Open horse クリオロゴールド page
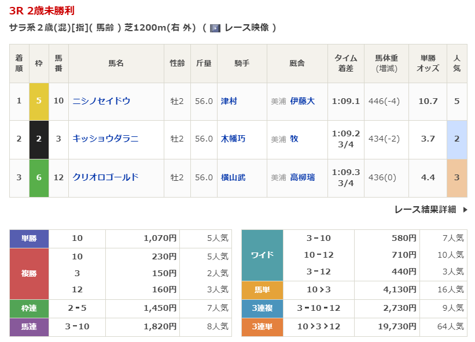Image resolution: width=475 pixels, height=342 pixels. pos(105,177)
